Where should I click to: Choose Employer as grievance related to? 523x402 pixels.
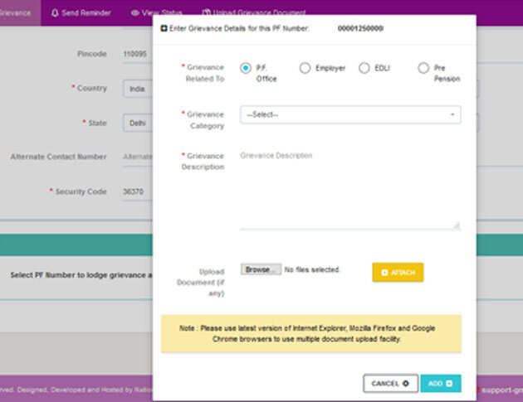(305, 68)
